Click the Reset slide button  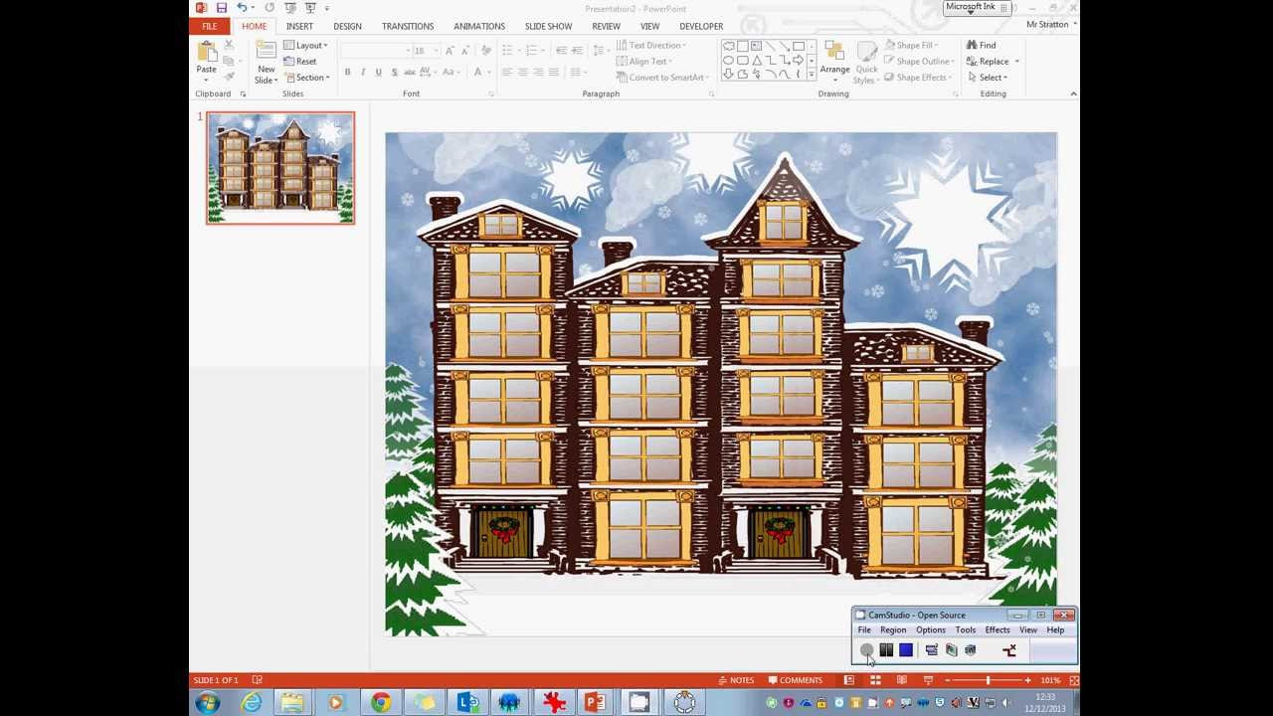point(300,62)
